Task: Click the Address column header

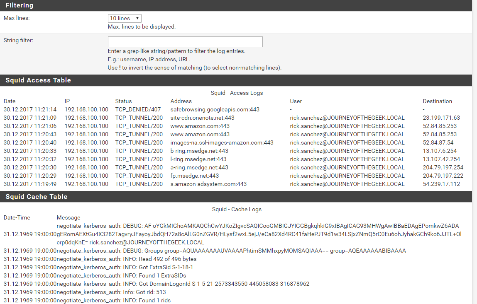Action: pos(181,101)
